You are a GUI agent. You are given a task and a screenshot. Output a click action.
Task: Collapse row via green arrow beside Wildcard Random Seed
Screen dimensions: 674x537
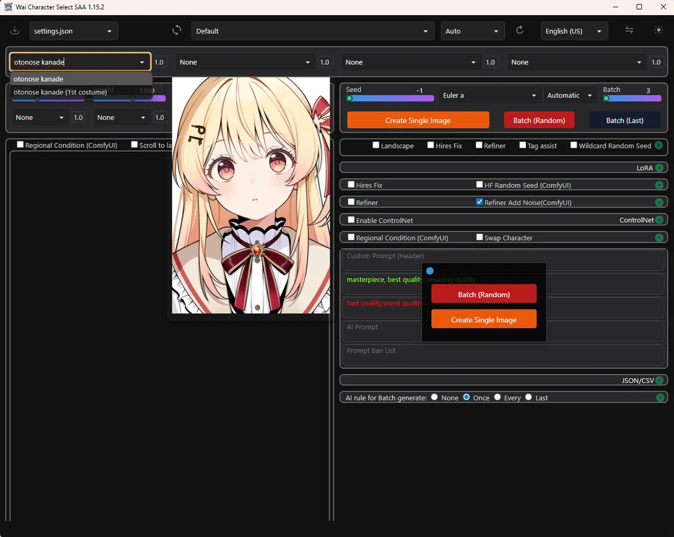659,145
